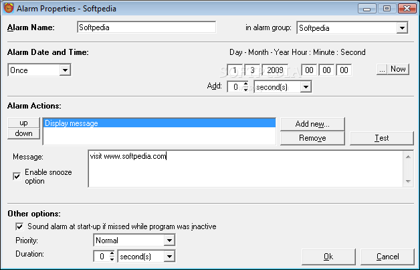The width and height of the screenshot is (420, 270).
Task: Increase the Duration value stepper
Action: (112, 253)
